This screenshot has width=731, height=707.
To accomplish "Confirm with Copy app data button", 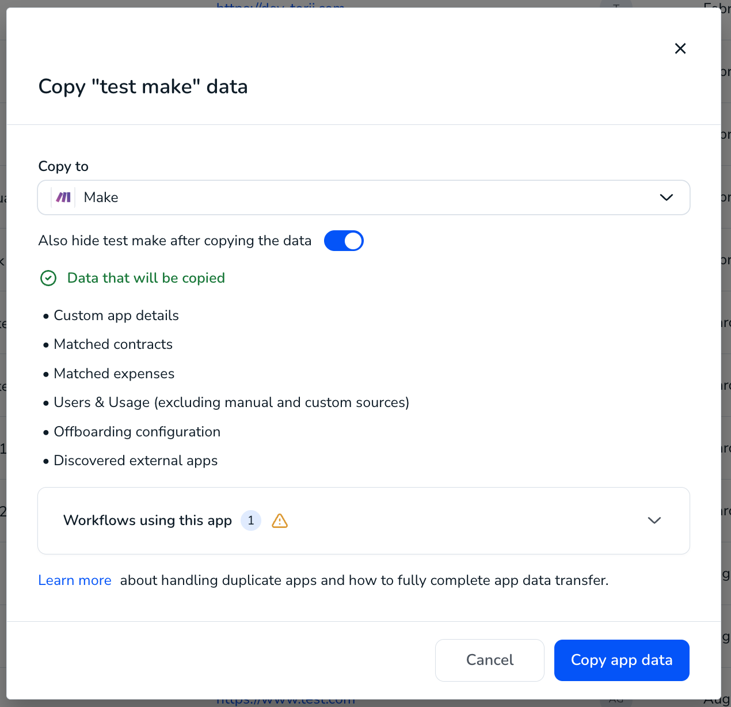I will pyautogui.click(x=622, y=660).
